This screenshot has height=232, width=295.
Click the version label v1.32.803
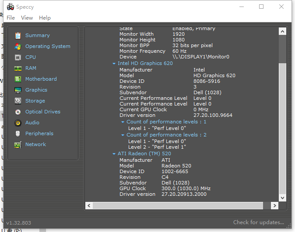(x=18, y=223)
